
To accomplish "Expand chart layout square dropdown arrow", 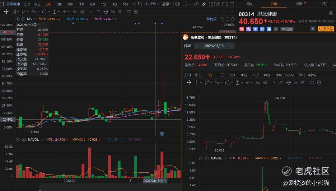I will 189,4.
